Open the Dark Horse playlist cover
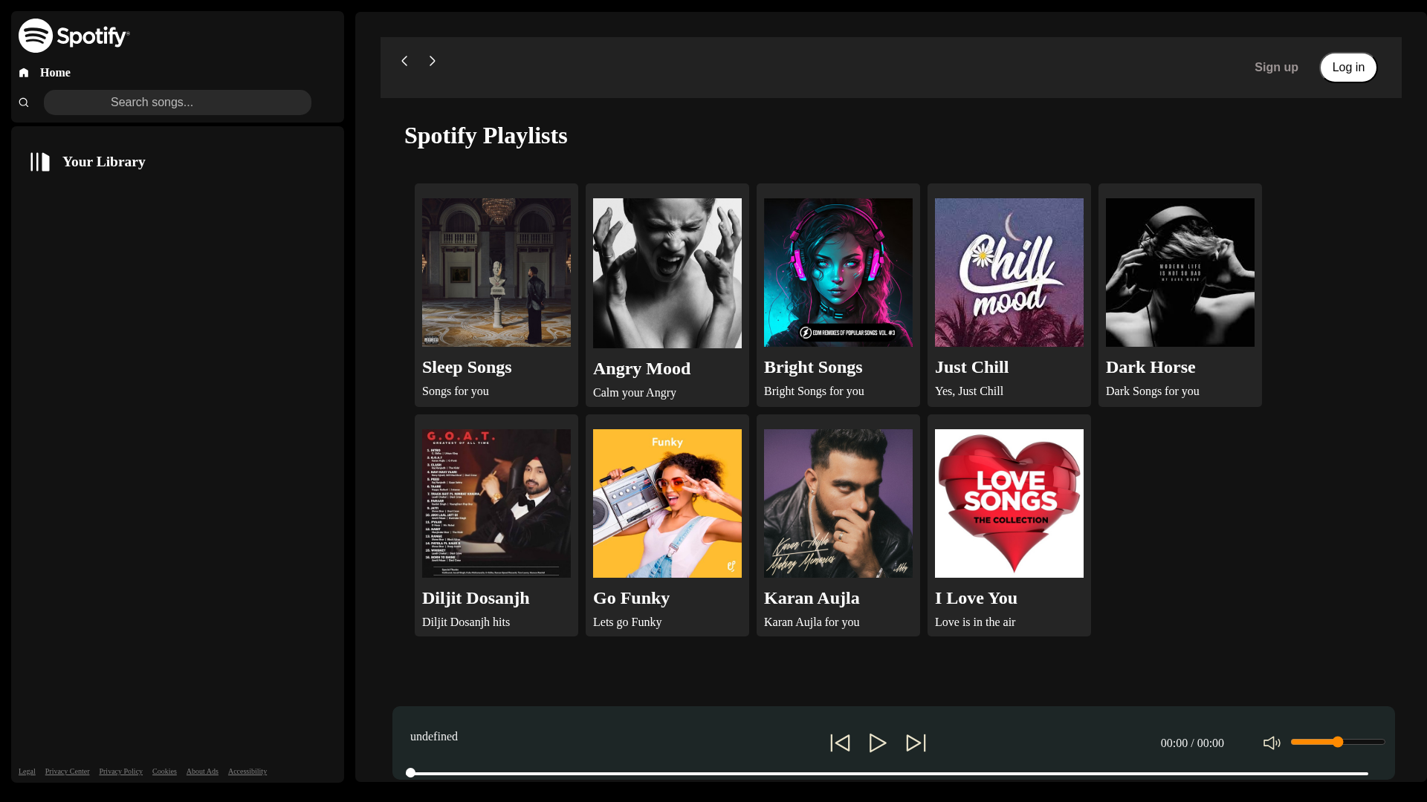 pyautogui.click(x=1180, y=273)
